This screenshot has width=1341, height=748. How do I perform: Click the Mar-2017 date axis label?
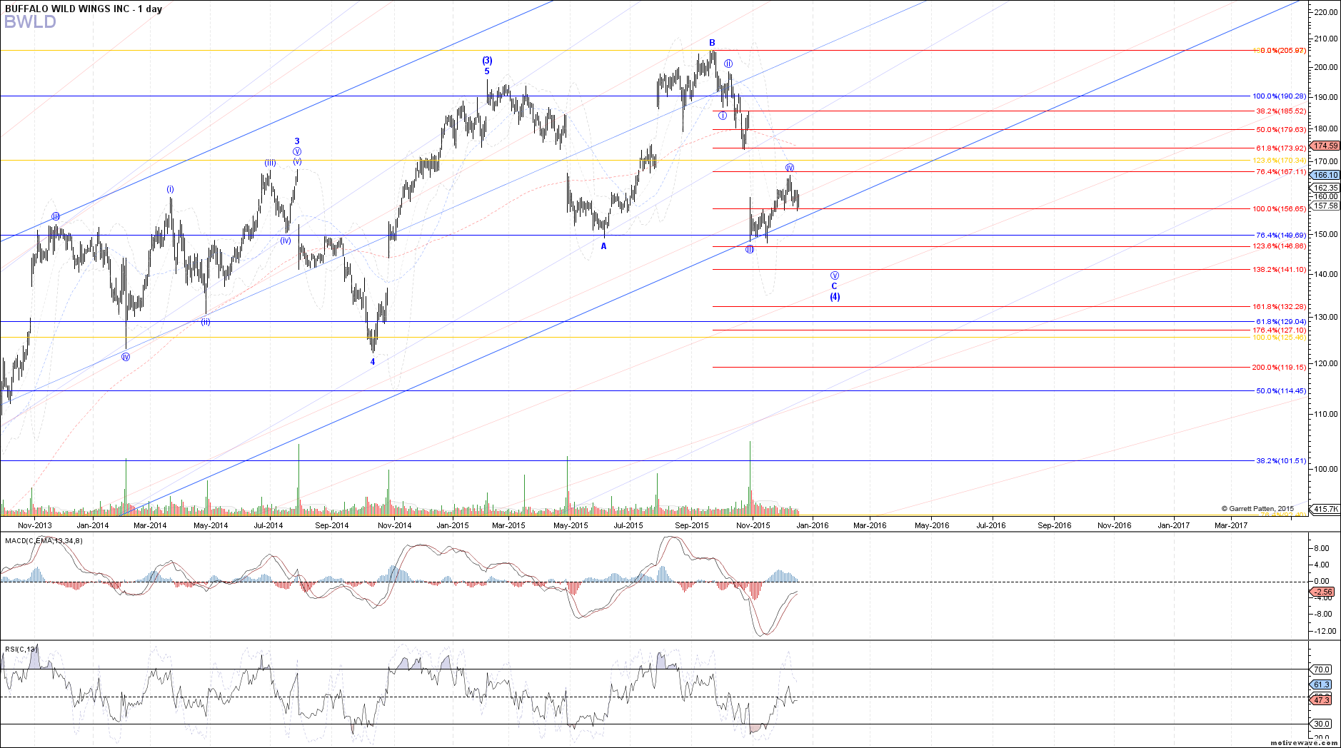tap(1231, 525)
